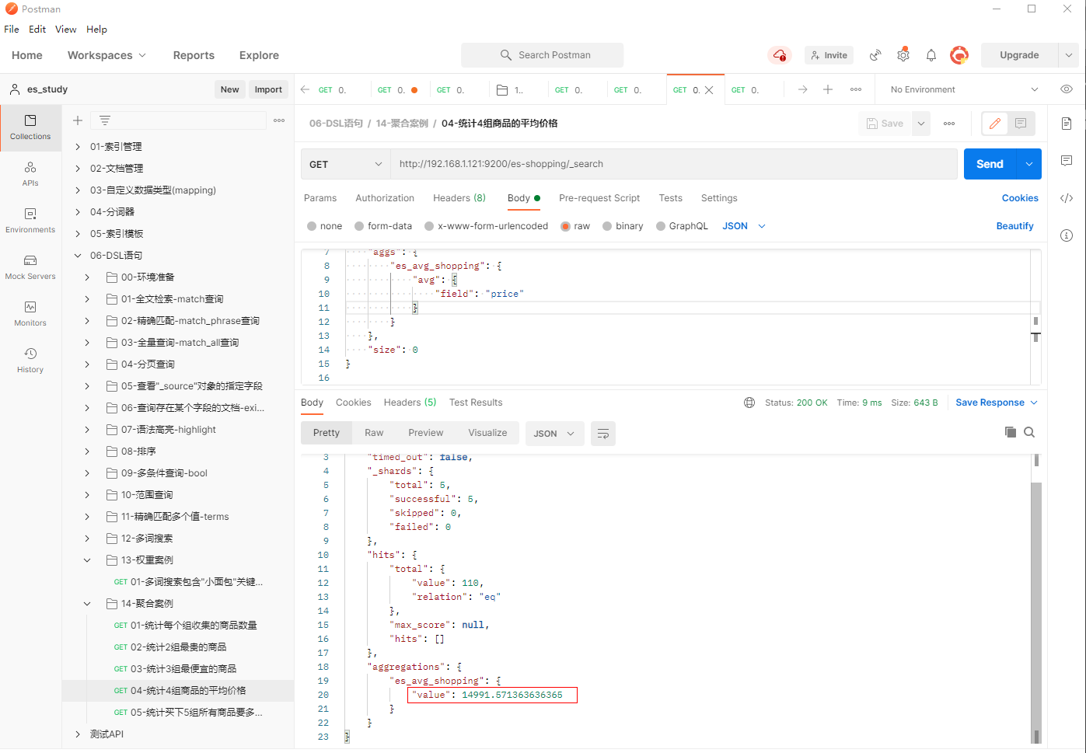
Task: Click the Send button
Action: 989,164
